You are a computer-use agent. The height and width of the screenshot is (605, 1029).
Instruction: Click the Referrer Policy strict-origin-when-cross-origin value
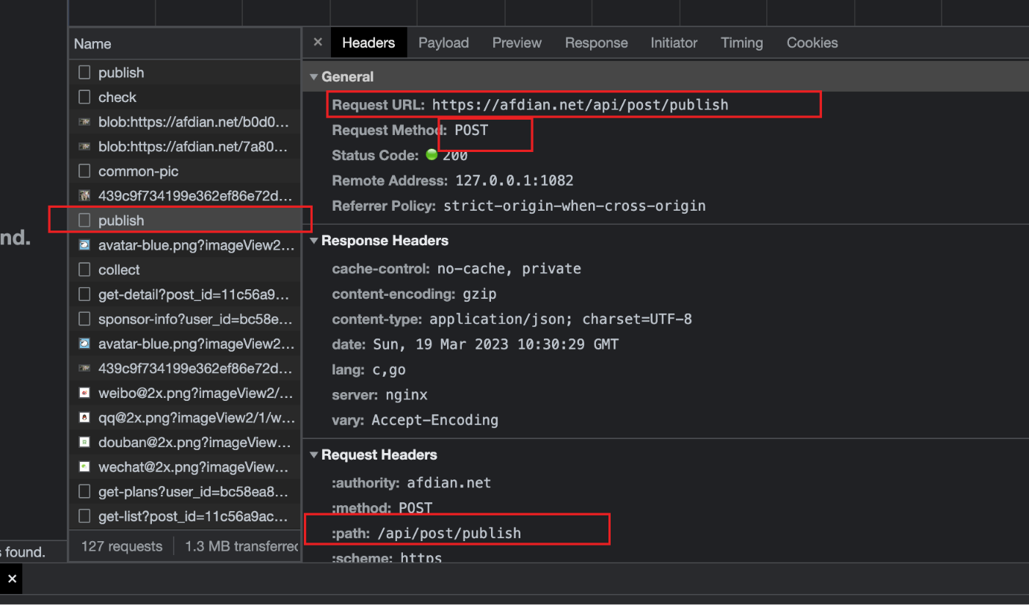point(575,206)
